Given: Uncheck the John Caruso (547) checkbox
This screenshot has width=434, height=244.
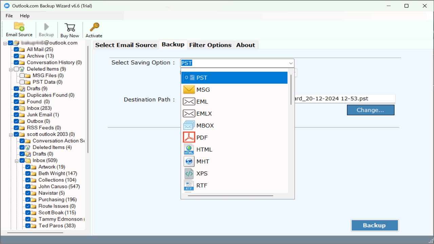Looking at the screenshot, I should (28, 187).
